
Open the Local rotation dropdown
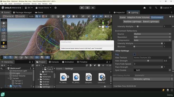(20, 16)
